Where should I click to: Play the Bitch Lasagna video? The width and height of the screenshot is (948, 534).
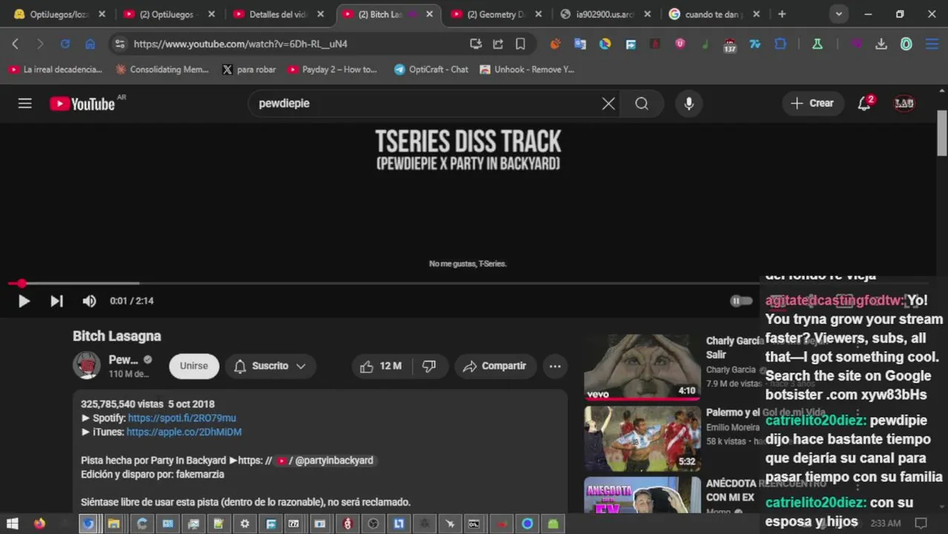[x=24, y=300]
